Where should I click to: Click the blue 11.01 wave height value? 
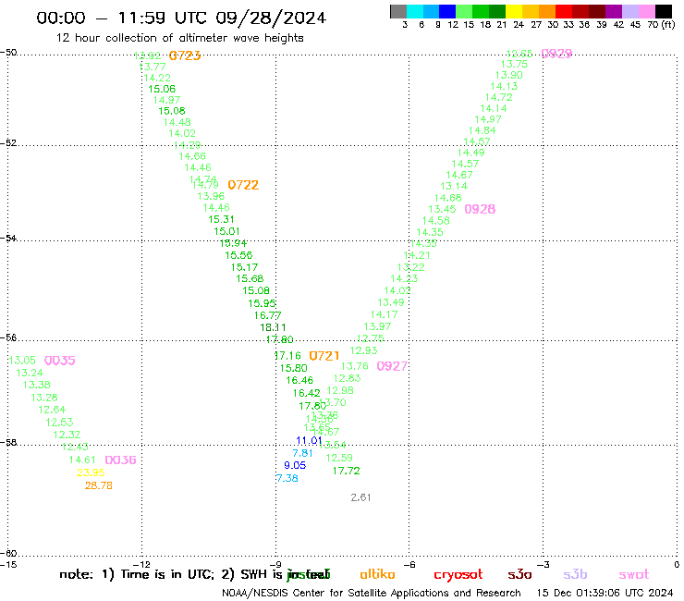pos(309,440)
